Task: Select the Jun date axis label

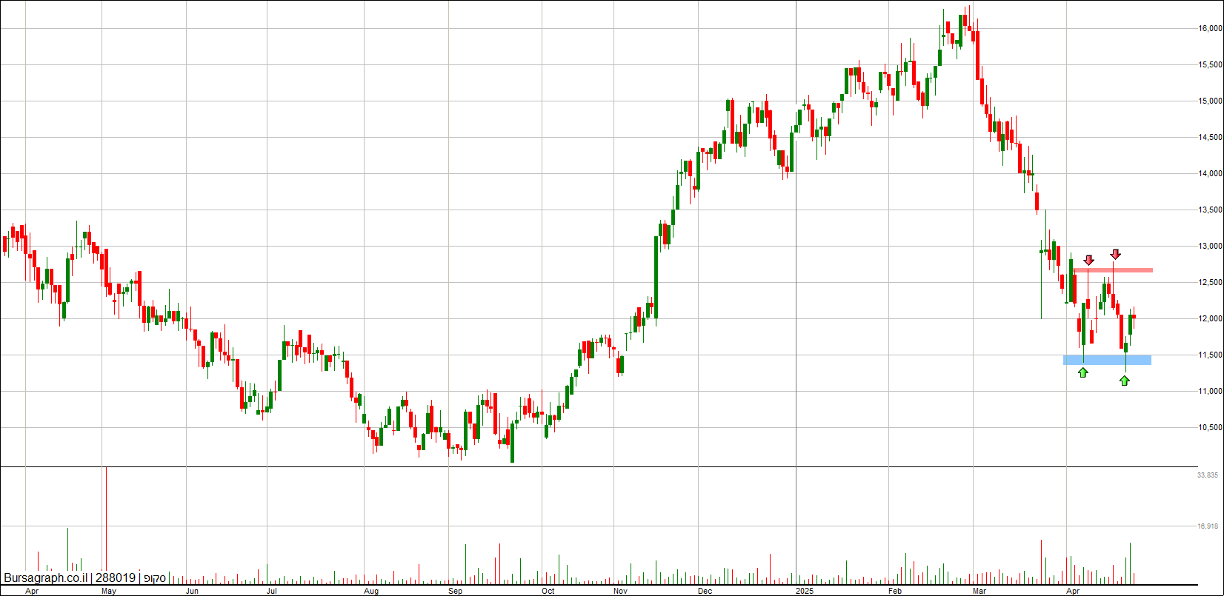Action: pos(192,592)
